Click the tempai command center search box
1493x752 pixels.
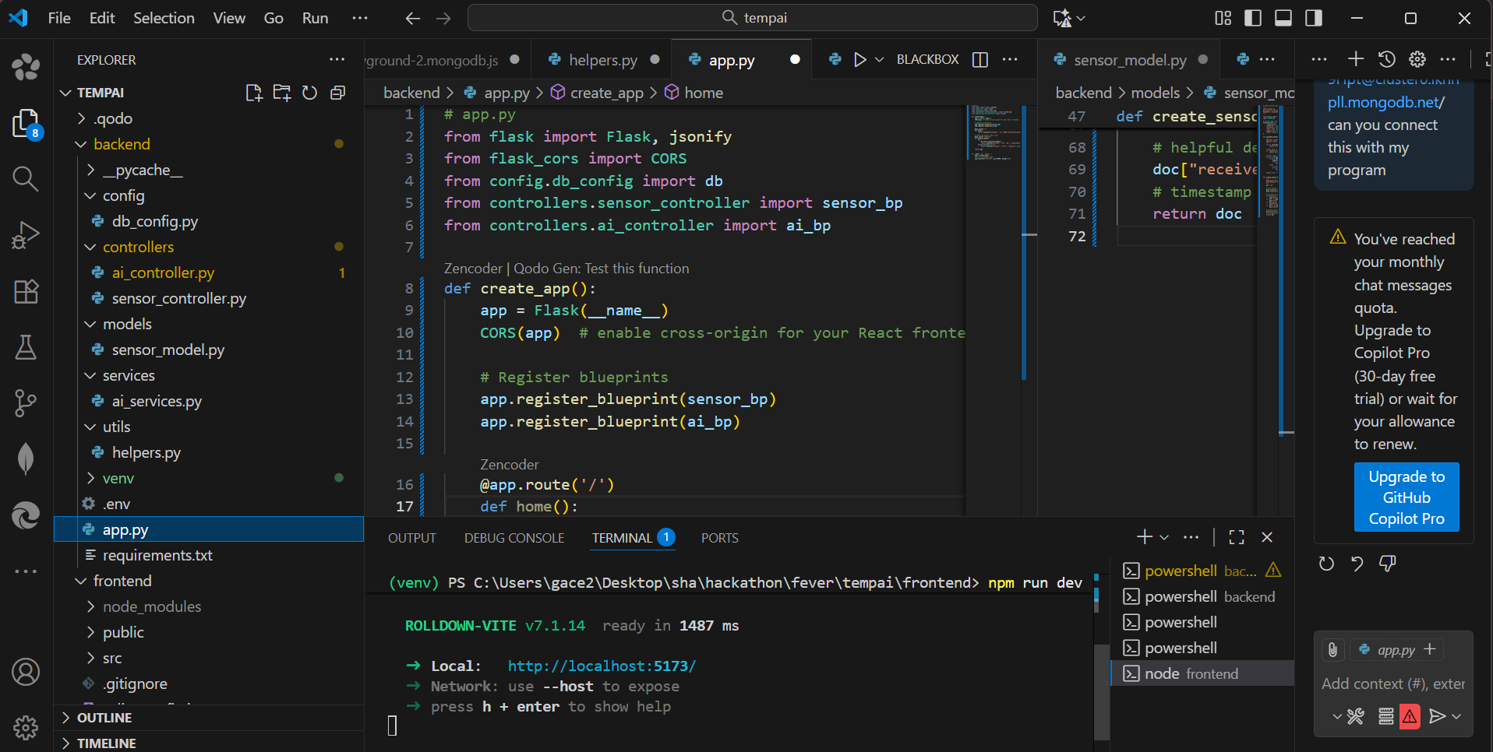click(752, 18)
